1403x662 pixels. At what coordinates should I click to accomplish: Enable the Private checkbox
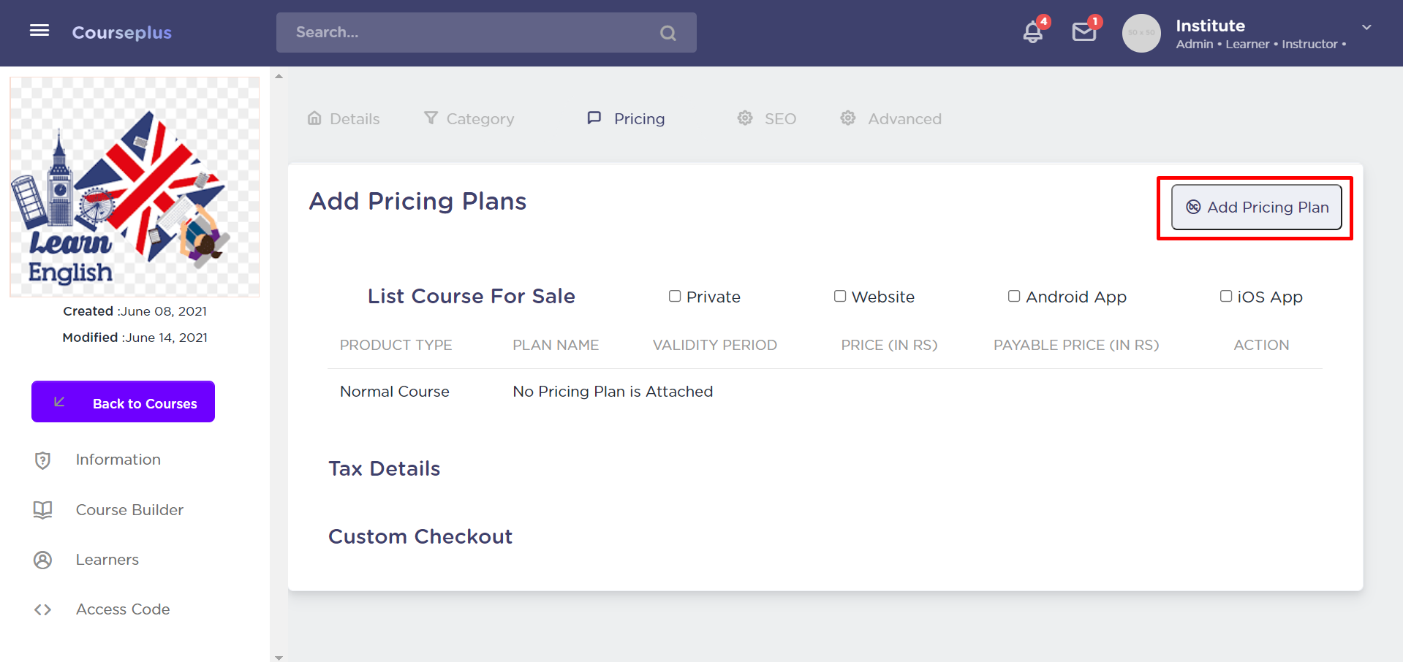[x=675, y=296]
